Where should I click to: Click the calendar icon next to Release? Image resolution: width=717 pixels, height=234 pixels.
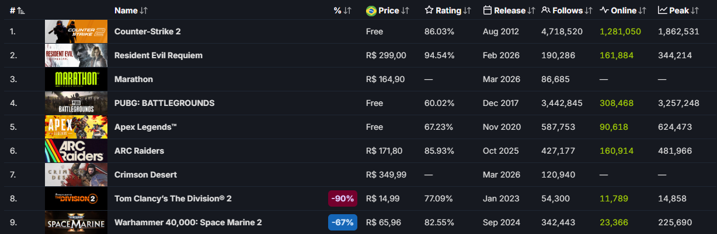(488, 10)
